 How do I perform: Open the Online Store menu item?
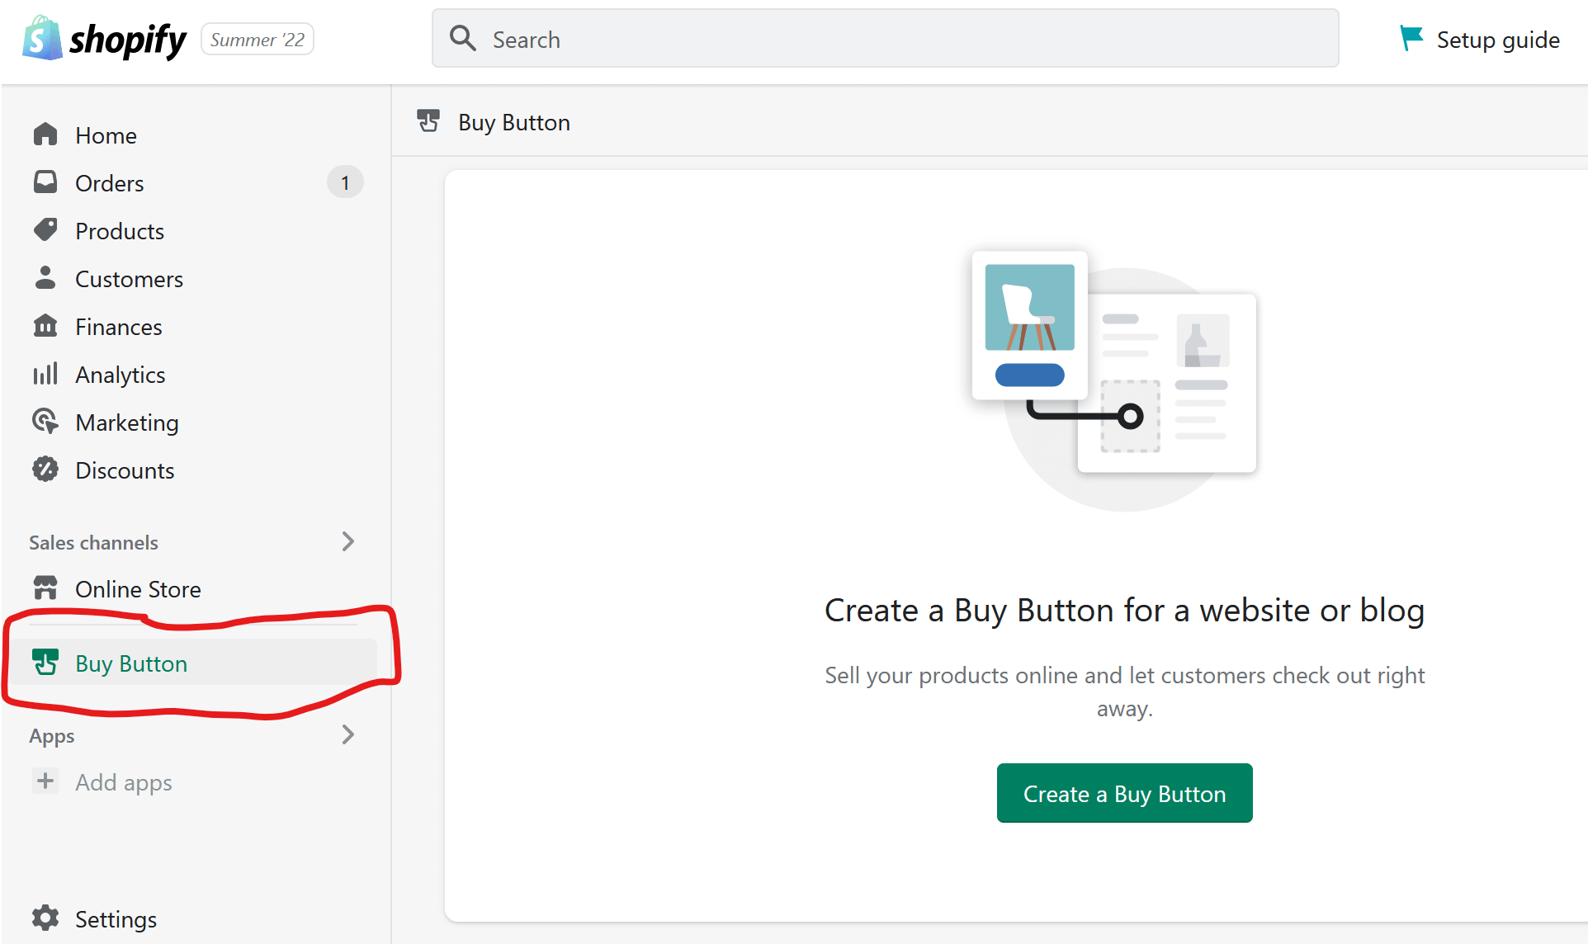pyautogui.click(x=138, y=589)
